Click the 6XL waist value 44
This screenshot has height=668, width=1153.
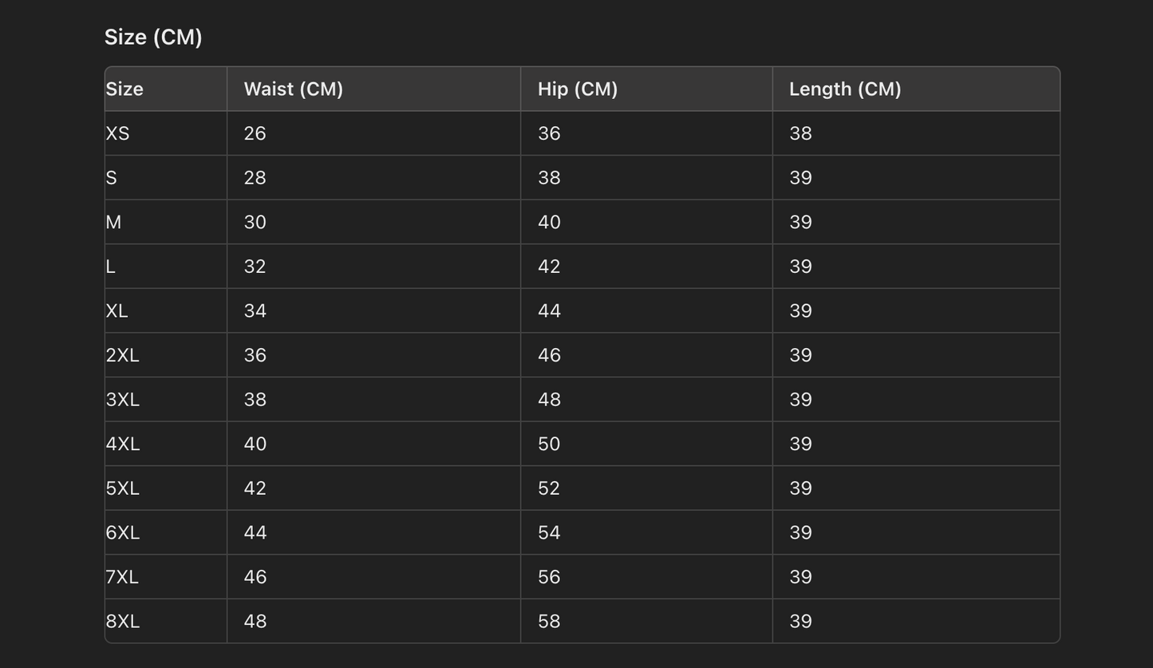point(255,533)
